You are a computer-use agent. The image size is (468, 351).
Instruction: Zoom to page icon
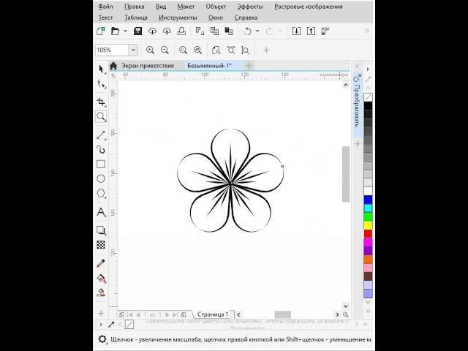click(x=216, y=50)
